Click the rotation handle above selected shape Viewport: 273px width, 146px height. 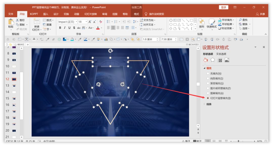(110, 51)
